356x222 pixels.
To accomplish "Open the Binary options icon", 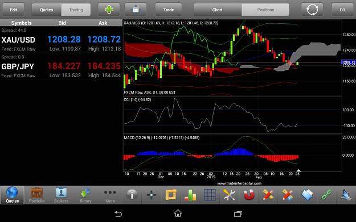I will coord(85,195).
